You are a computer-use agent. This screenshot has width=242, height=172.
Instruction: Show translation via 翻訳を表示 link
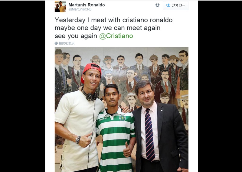(66, 43)
